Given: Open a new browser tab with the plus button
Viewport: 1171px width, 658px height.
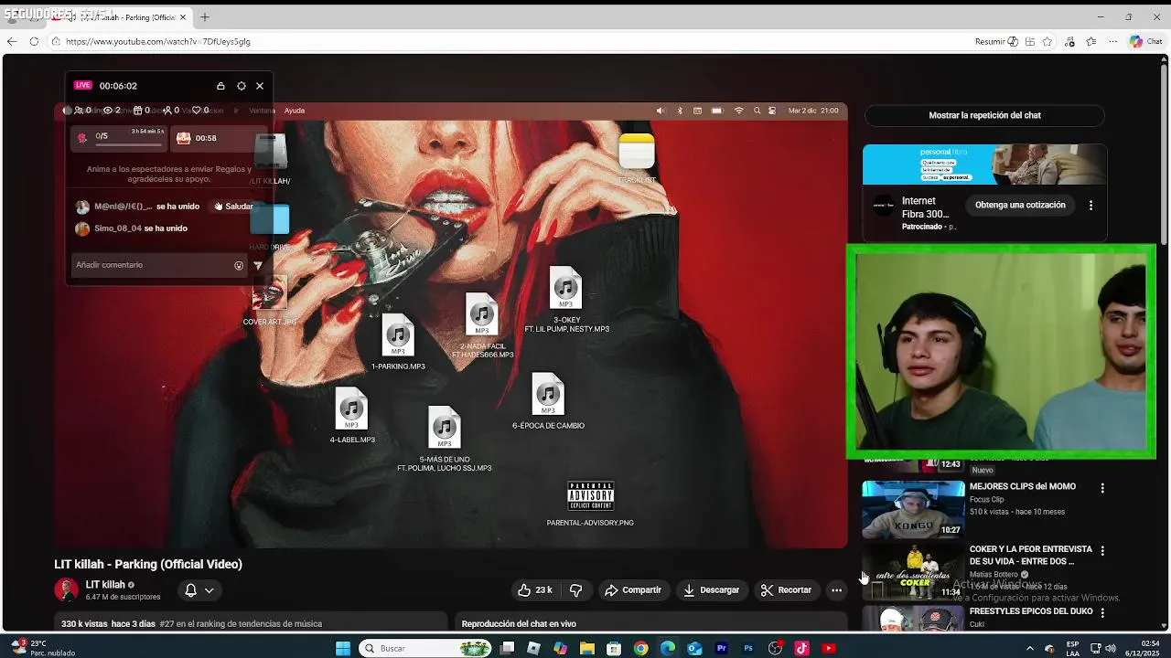Looking at the screenshot, I should 205,17.
